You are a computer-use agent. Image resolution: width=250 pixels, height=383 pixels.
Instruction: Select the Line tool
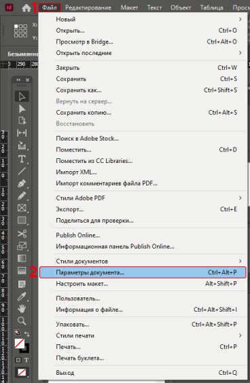point(22,171)
